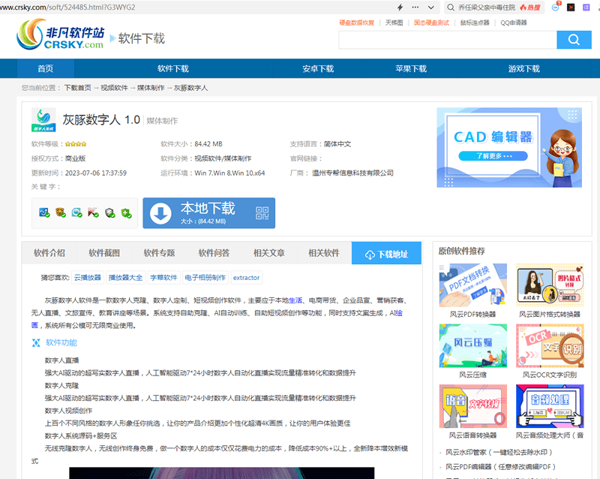600x479 pixels.
Task: Open the three-dot more options in address bar
Action: coord(415,8)
